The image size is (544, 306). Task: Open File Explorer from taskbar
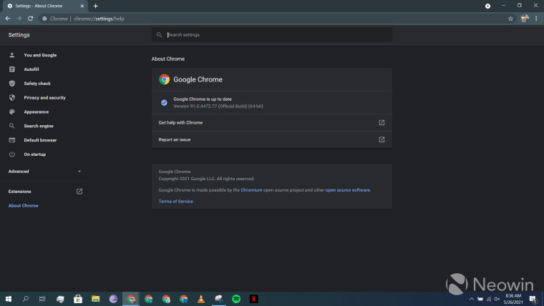click(95, 299)
